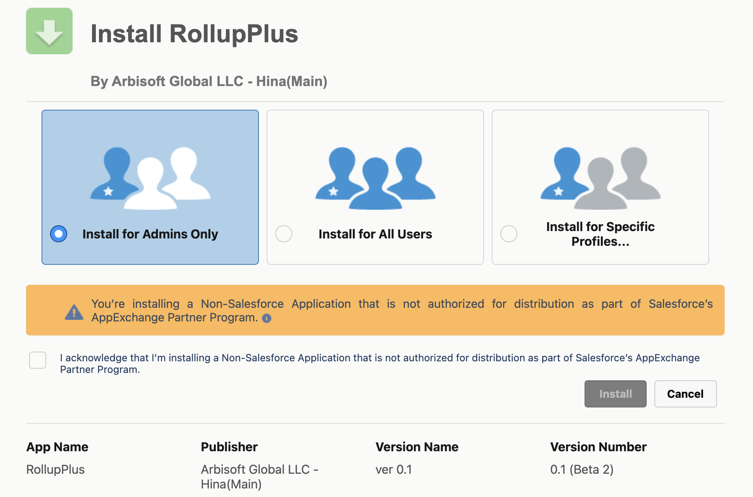Click the Install for Admins Only label
The height and width of the screenshot is (497, 753).
[x=150, y=234]
